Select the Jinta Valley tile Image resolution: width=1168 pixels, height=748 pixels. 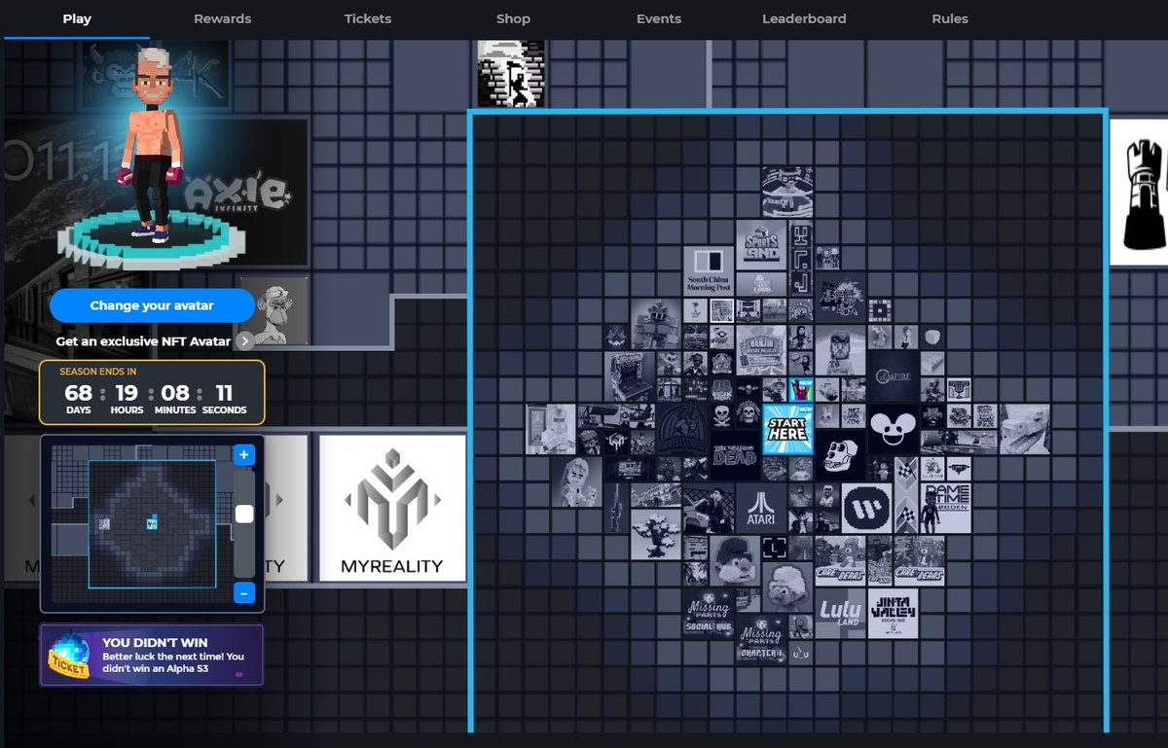click(893, 612)
